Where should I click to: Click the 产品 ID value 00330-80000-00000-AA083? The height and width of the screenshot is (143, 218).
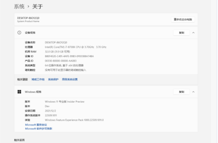61,61
